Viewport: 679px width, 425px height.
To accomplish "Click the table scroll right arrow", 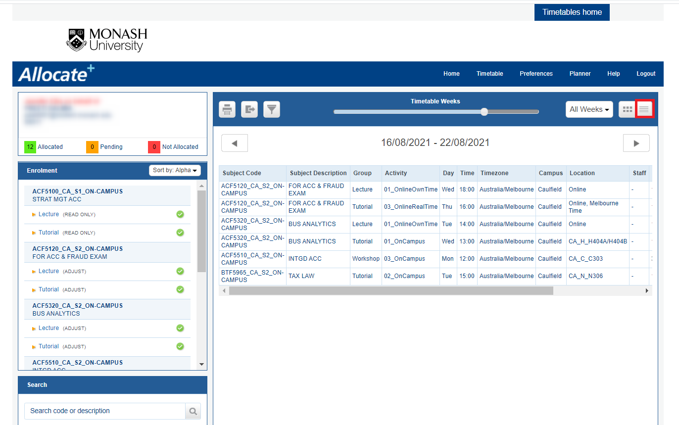I will click(x=647, y=291).
